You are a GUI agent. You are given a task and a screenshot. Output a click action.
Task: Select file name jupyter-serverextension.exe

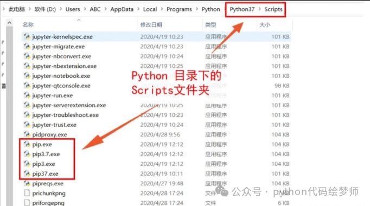coord(69,105)
